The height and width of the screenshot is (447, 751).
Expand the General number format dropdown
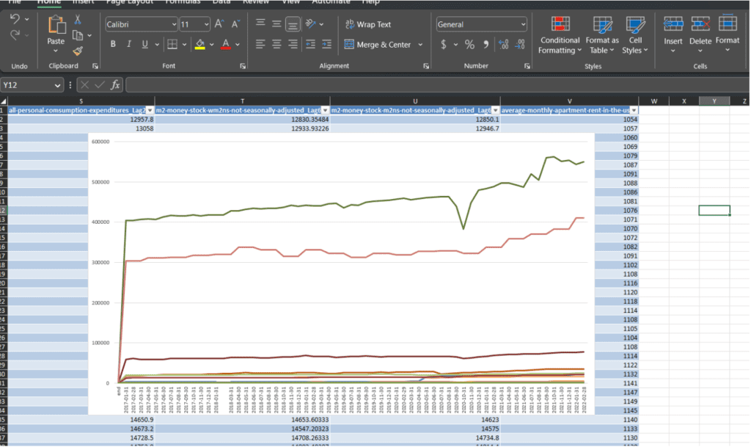pyautogui.click(x=522, y=24)
